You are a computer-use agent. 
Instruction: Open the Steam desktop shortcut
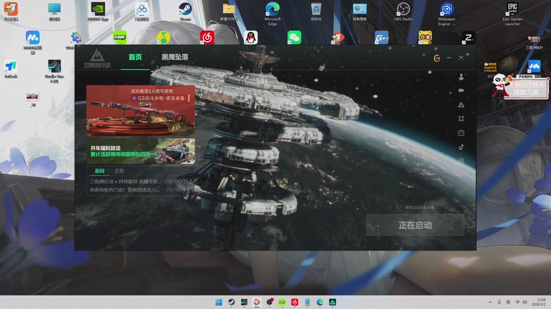pos(185,12)
